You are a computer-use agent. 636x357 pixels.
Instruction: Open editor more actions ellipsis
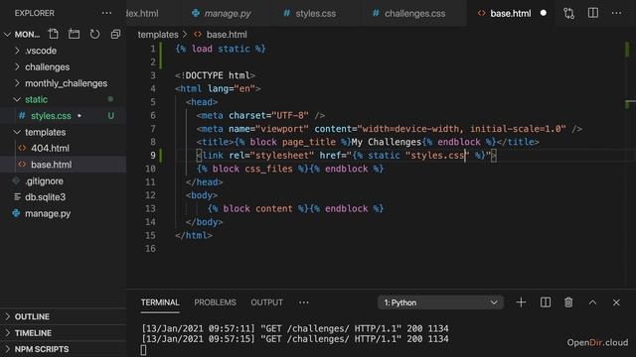[616, 13]
